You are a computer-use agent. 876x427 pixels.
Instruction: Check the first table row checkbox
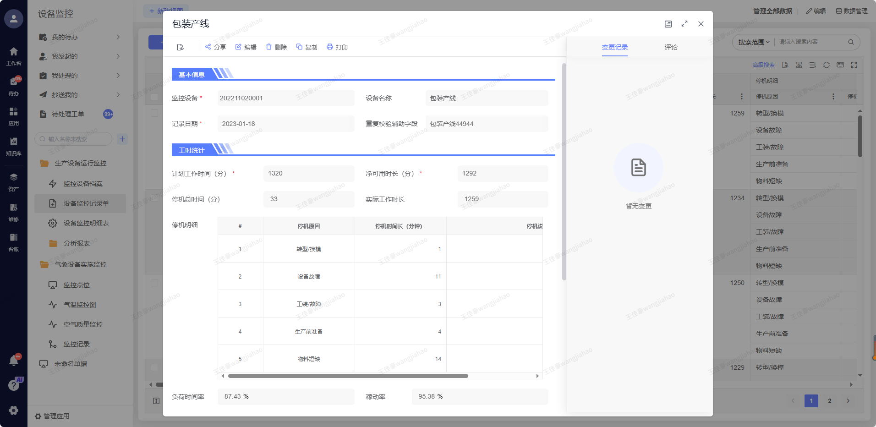click(x=154, y=113)
